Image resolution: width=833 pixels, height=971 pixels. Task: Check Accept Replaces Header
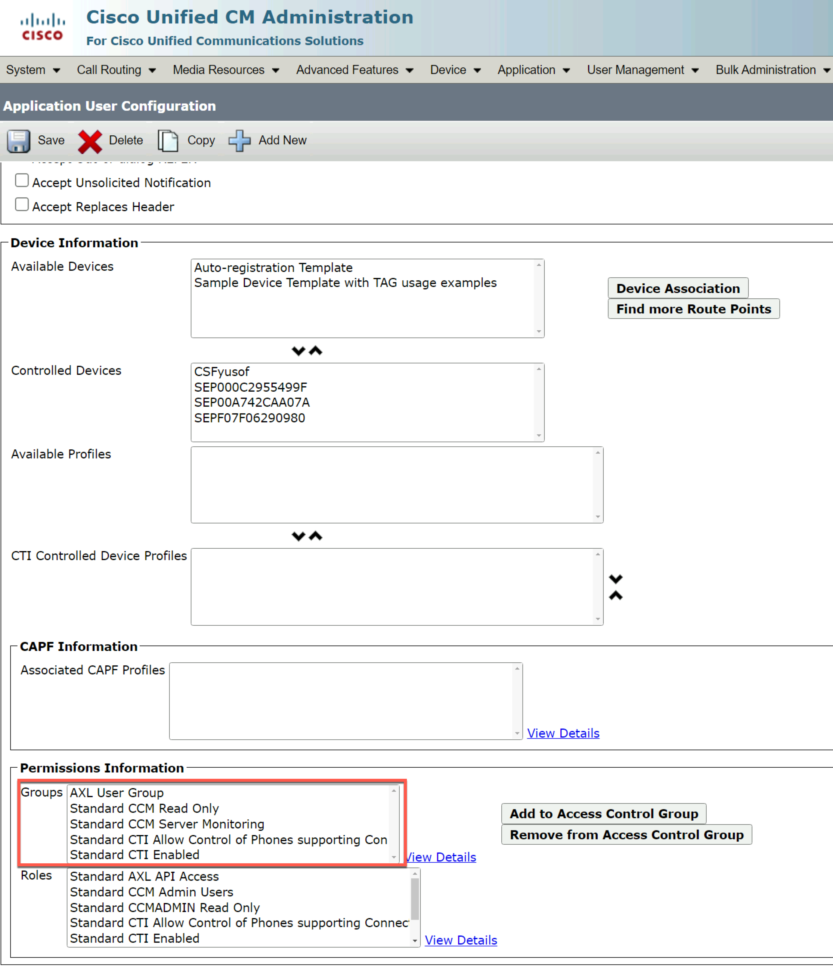pyautogui.click(x=22, y=204)
